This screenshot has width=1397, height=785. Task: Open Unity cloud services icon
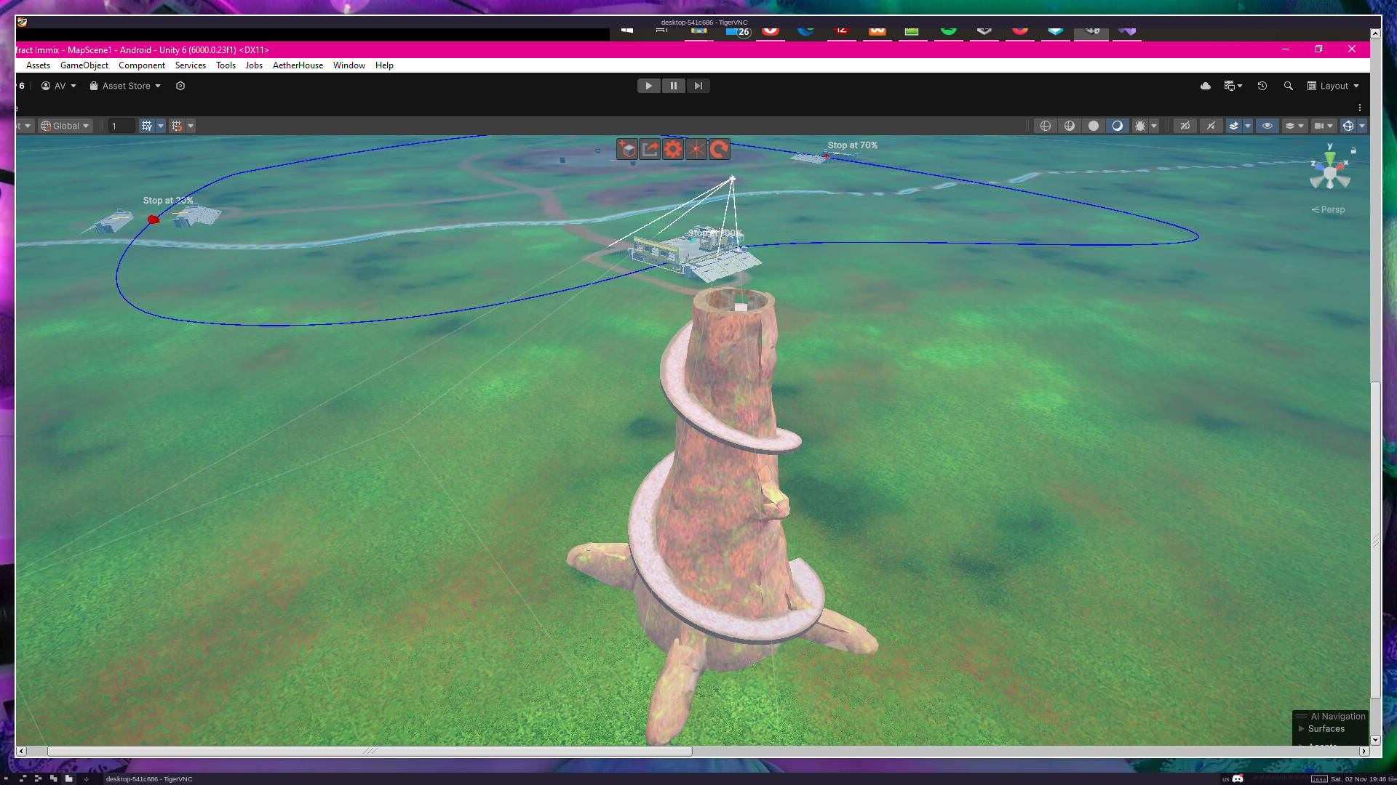[1206, 86]
